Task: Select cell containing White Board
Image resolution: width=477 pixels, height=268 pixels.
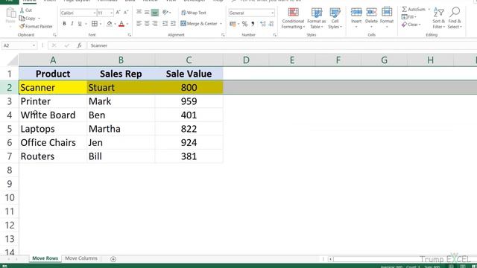Action: [53, 115]
